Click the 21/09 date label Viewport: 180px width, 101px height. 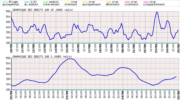[x=134, y=48]
